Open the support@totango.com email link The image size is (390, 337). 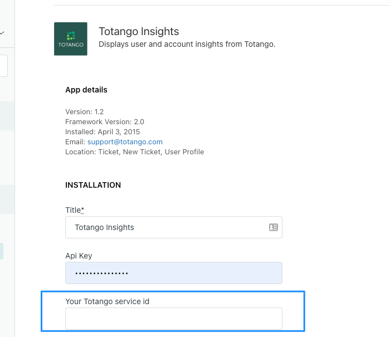(125, 142)
